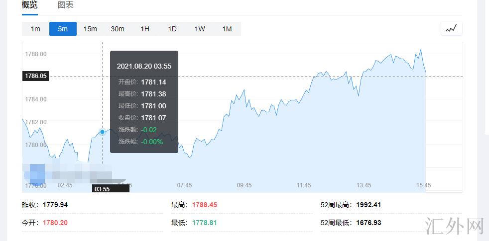Screen dimensions: 489x241
Task: Click the 09:45 label on time axis
Action: click(244, 185)
